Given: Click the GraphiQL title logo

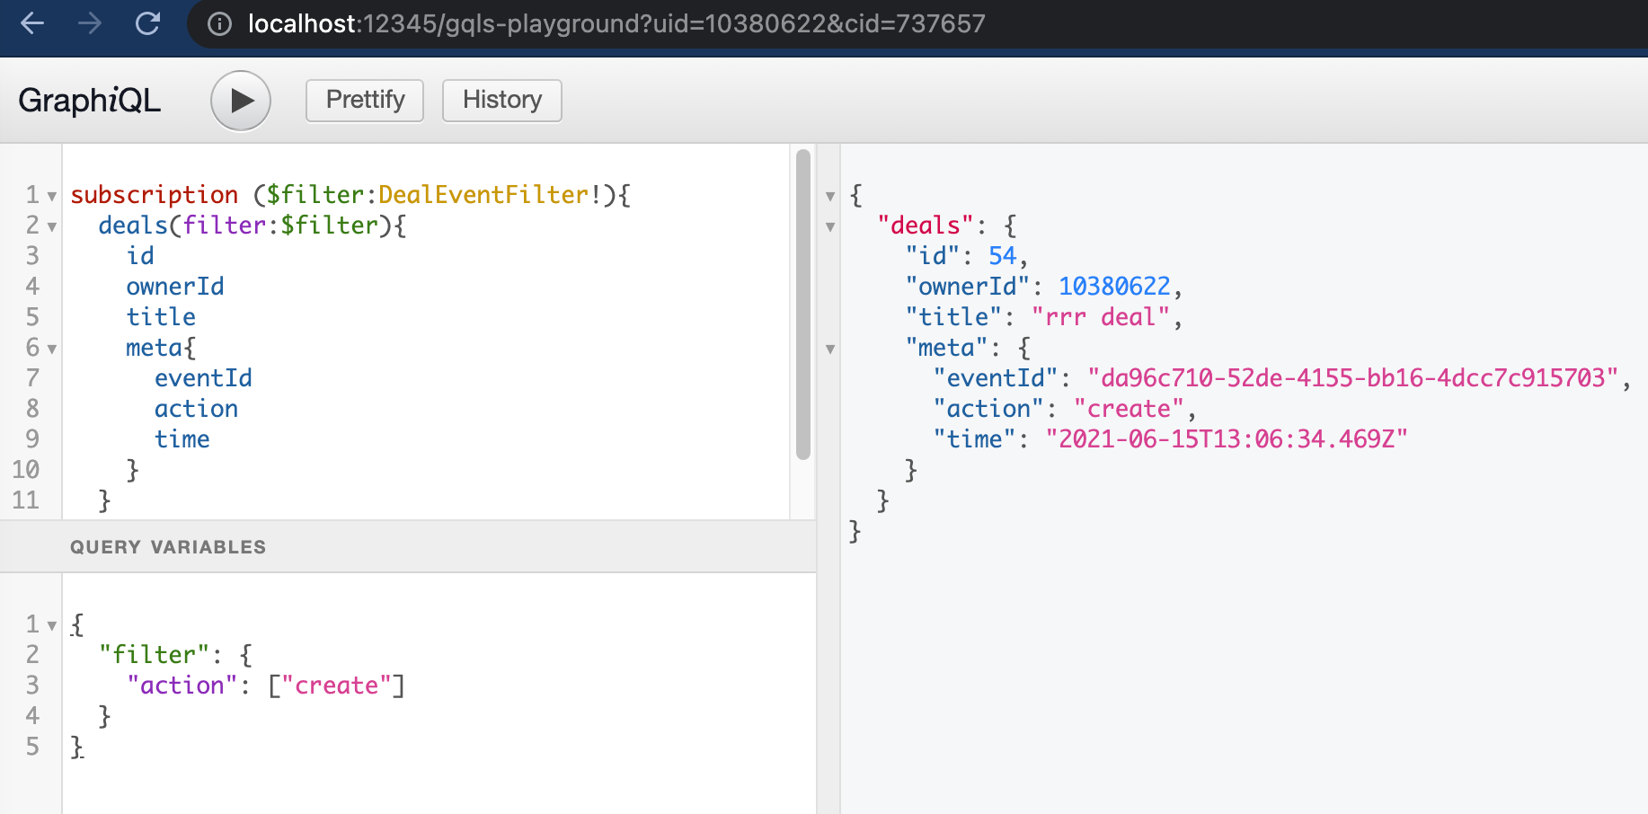Looking at the screenshot, I should point(89,100).
